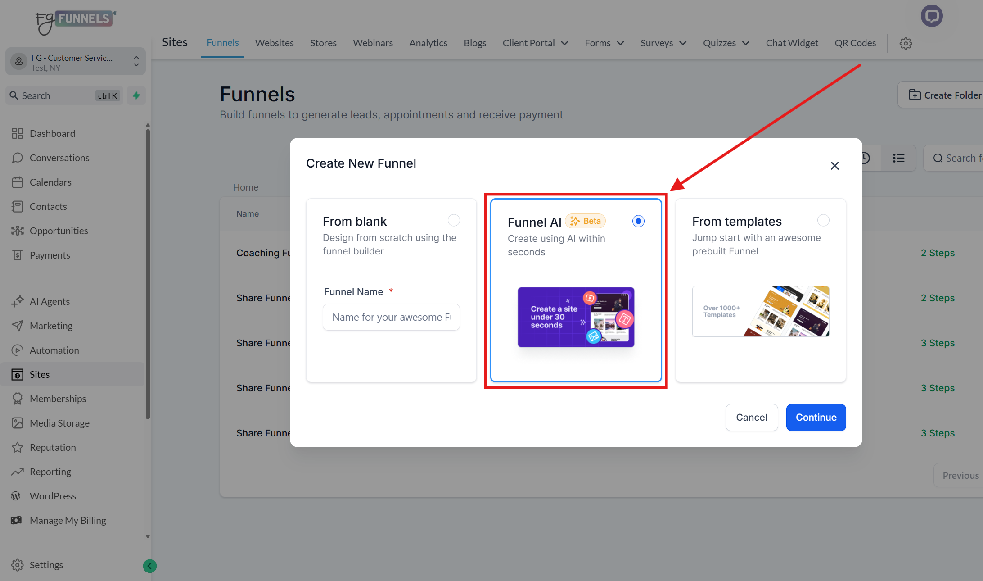Click the Over 1000+ Templates thumbnail
The width and height of the screenshot is (983, 581).
pos(760,311)
